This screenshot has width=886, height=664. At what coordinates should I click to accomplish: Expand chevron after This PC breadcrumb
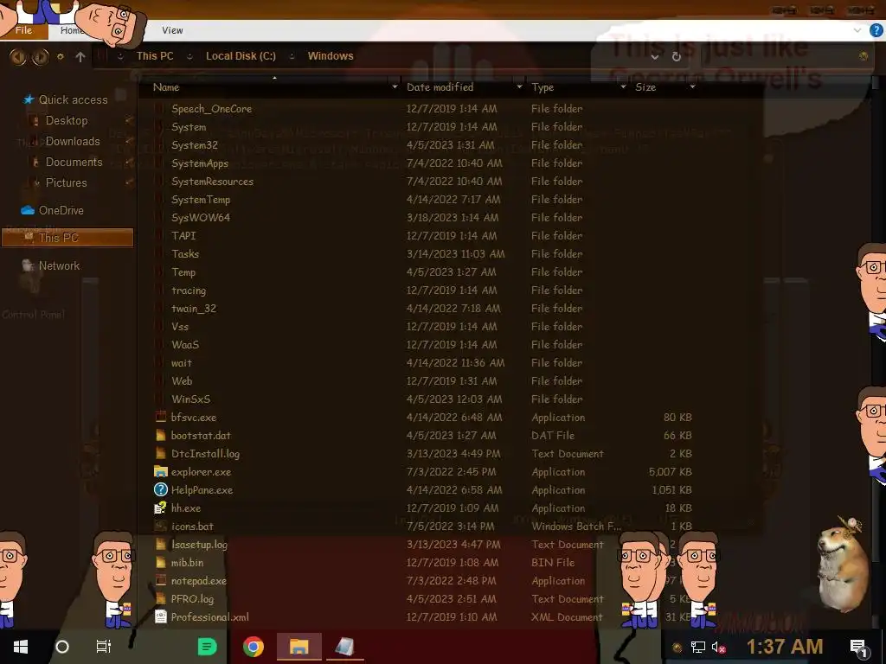tap(189, 56)
